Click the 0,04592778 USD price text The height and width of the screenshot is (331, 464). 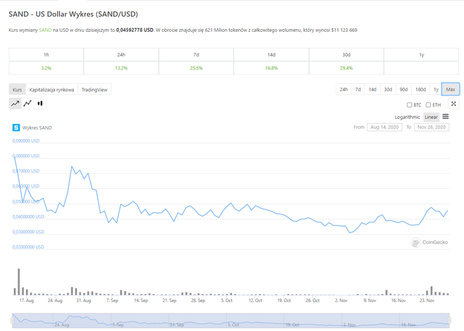click(135, 30)
